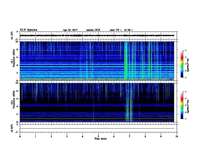
Task: Click the ch.2 spectrogram color bar
Action: pos(182,105)
